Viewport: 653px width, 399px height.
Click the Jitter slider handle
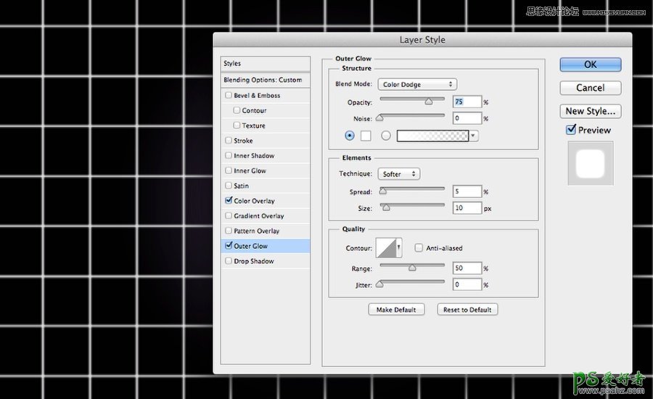click(379, 284)
